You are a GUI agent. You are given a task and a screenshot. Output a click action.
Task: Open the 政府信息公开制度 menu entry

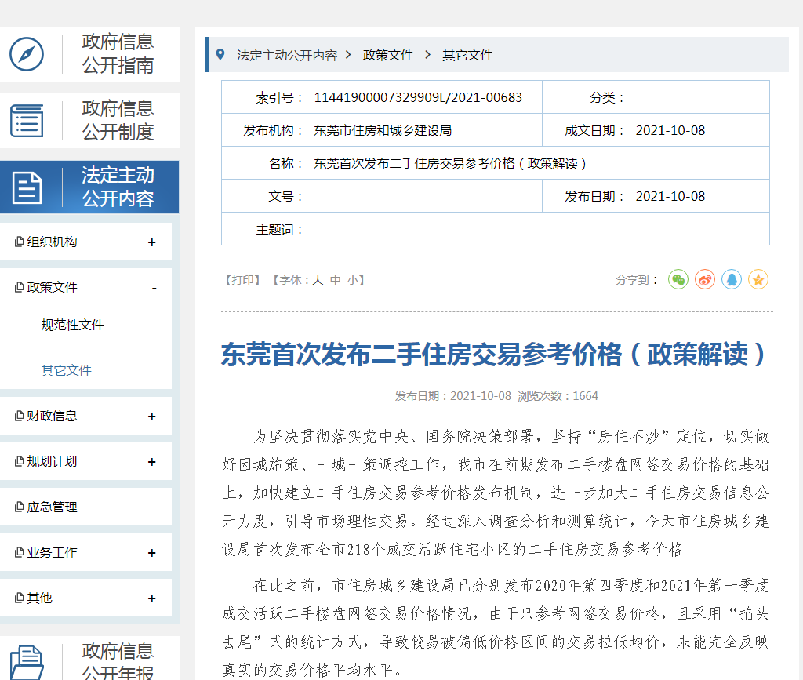point(89,121)
